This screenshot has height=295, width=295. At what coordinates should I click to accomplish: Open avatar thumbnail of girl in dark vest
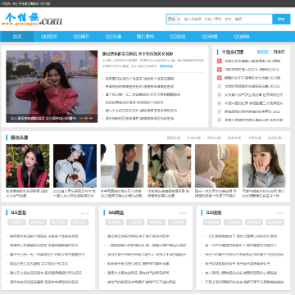point(122,166)
